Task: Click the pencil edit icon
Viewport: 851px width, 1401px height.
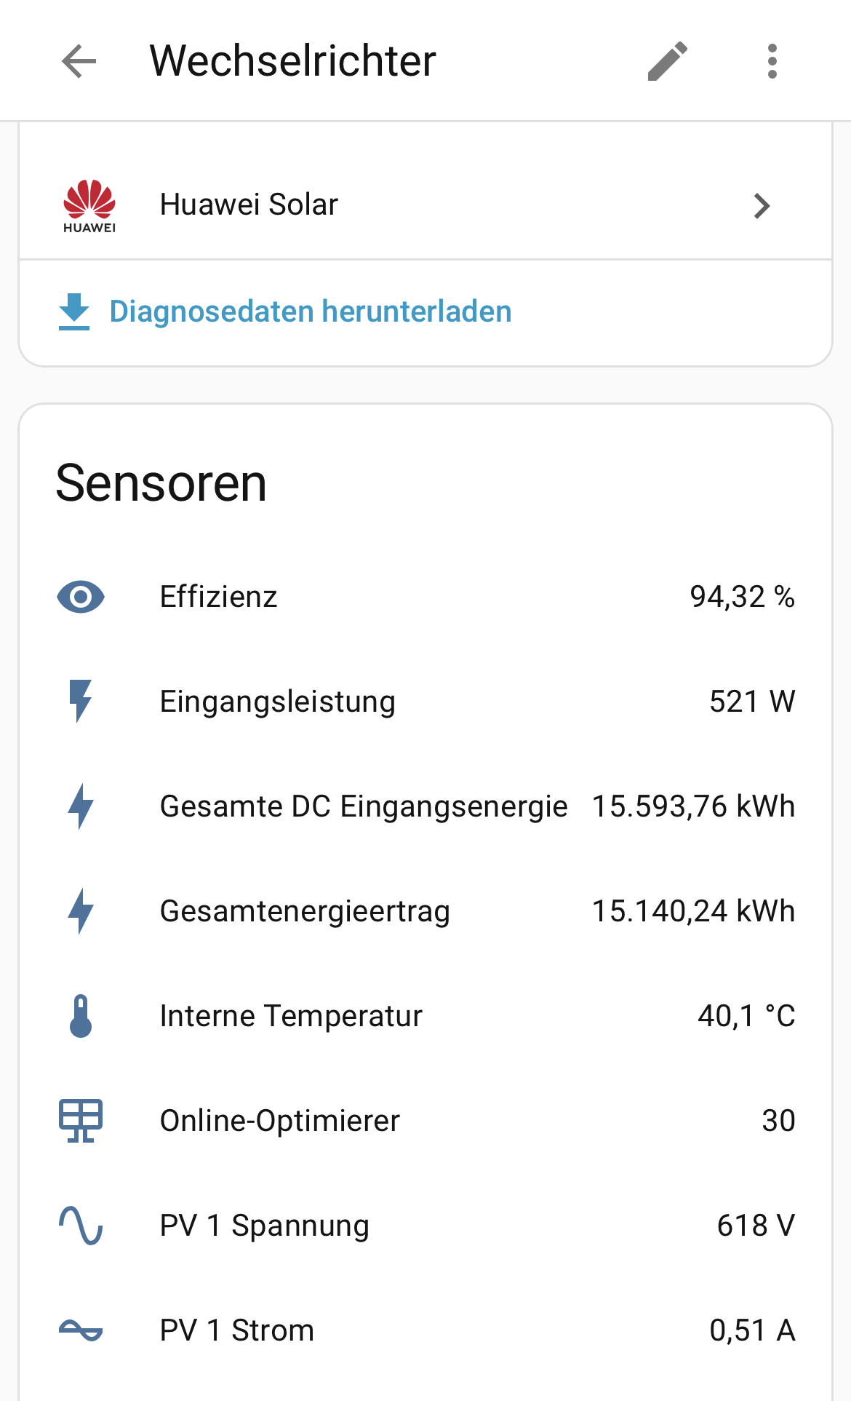Action: click(667, 60)
